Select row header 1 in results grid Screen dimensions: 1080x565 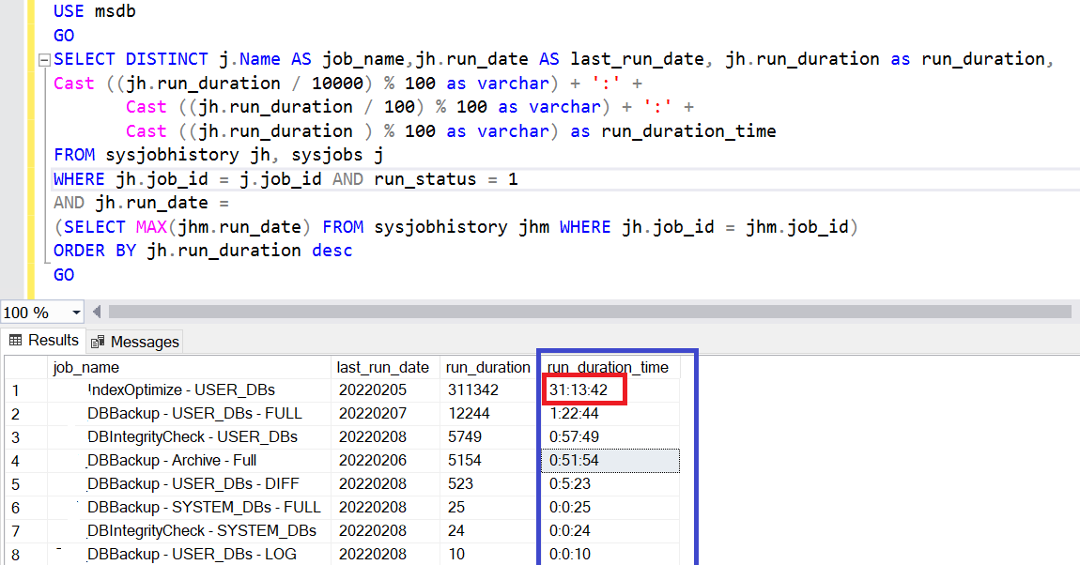(x=26, y=390)
